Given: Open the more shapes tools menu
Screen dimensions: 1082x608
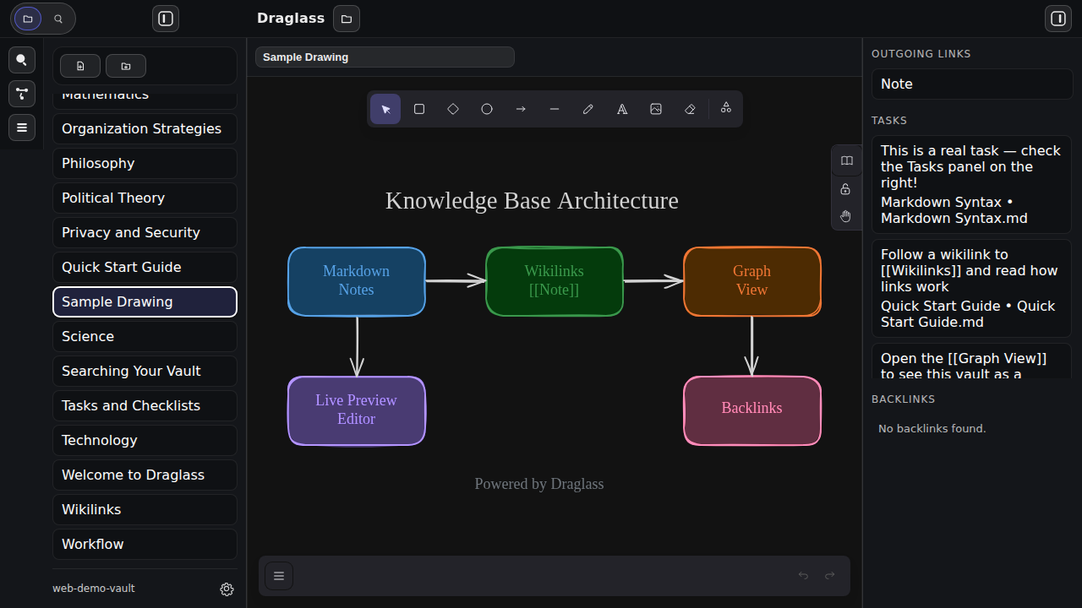Looking at the screenshot, I should (x=726, y=108).
